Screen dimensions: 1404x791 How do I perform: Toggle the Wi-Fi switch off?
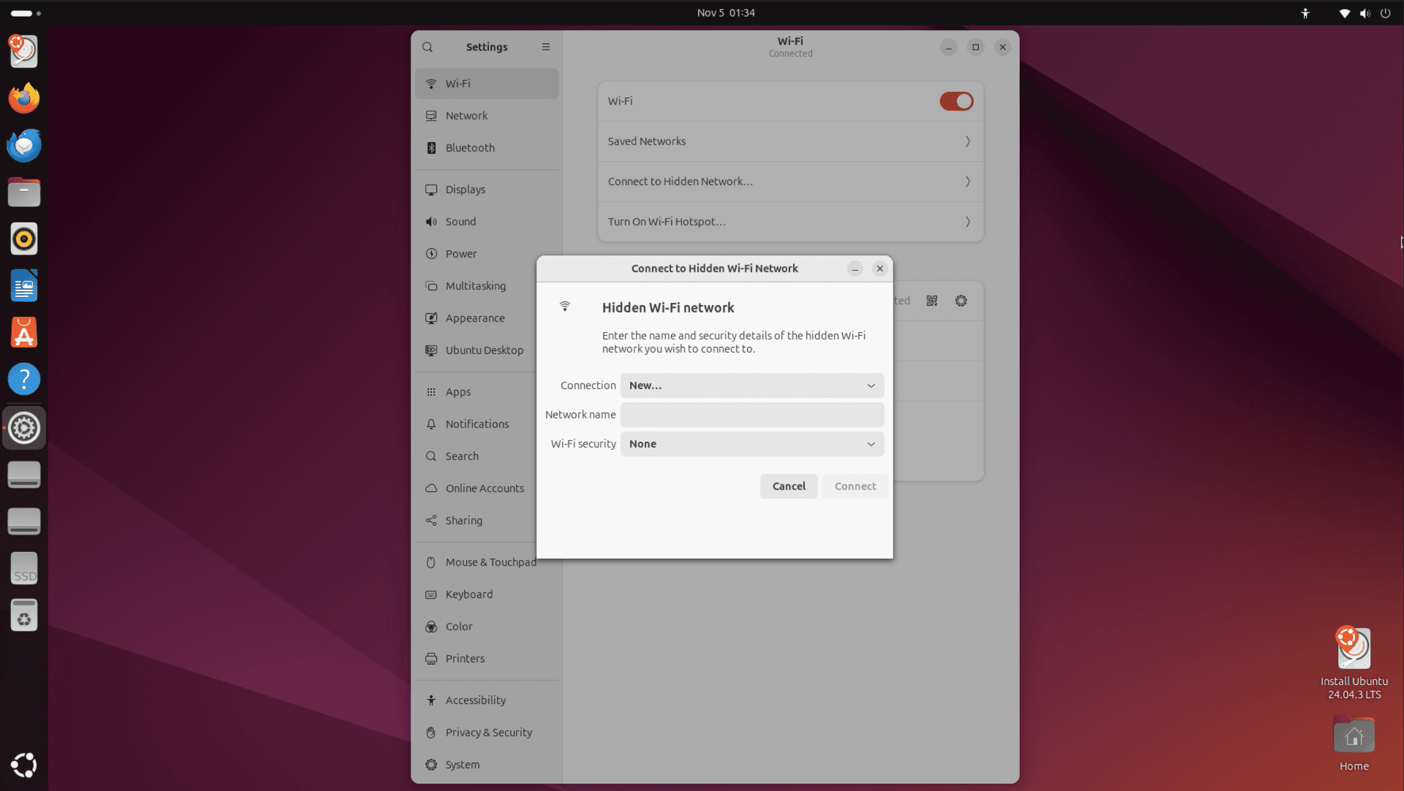[x=955, y=101]
